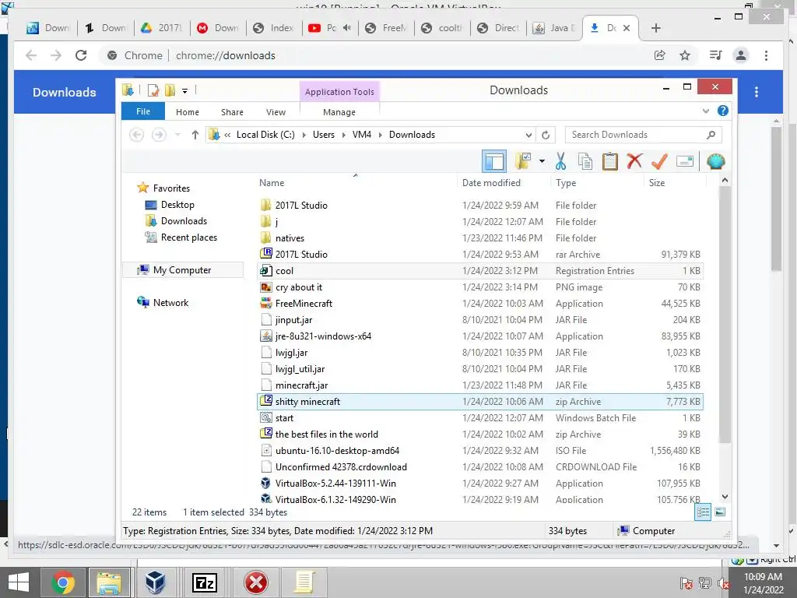Open the Home ribbon tab

click(x=187, y=112)
